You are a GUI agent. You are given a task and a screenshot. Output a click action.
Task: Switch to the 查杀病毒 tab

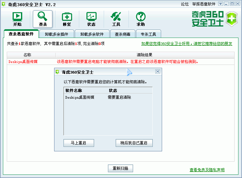[122, 34]
